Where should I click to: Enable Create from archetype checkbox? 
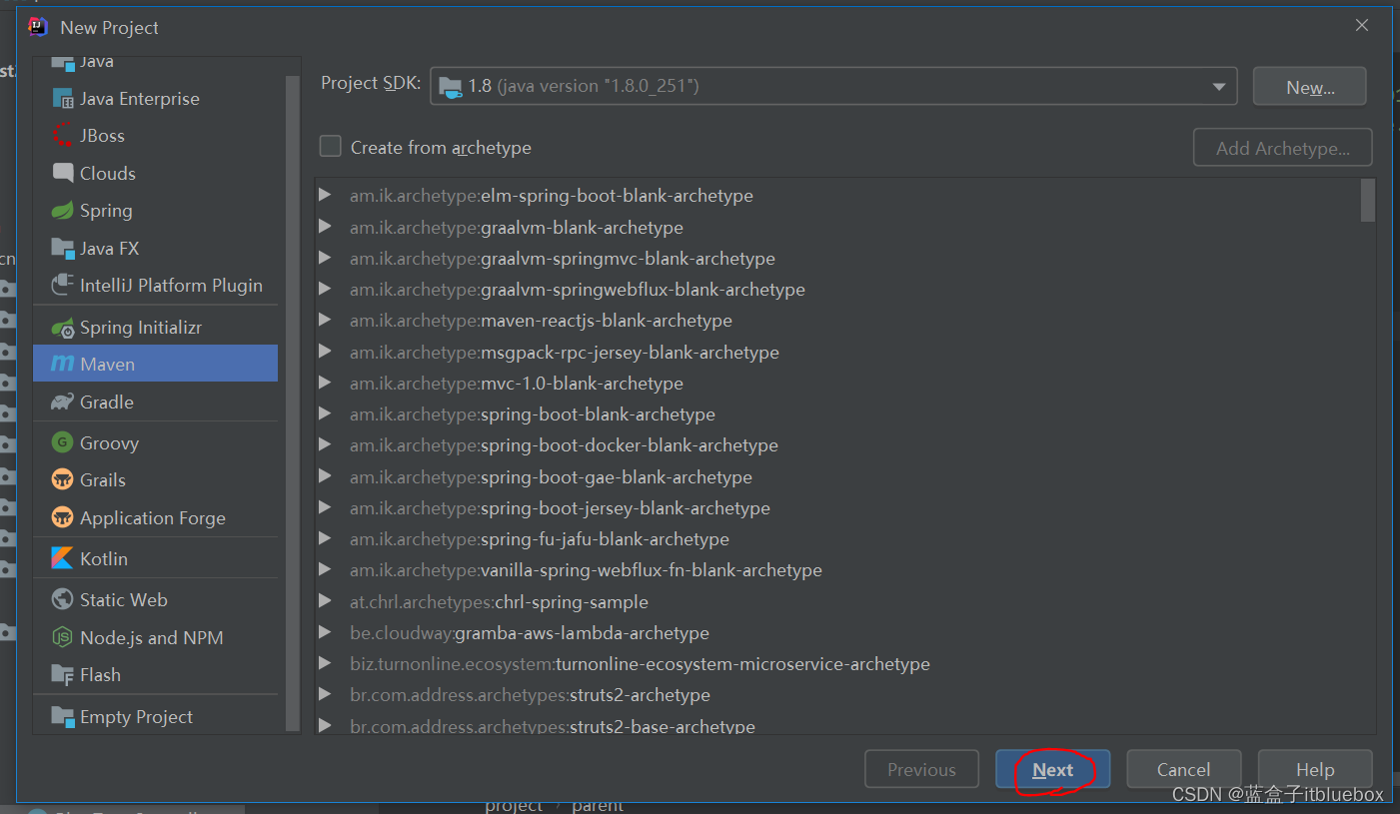[x=331, y=147]
